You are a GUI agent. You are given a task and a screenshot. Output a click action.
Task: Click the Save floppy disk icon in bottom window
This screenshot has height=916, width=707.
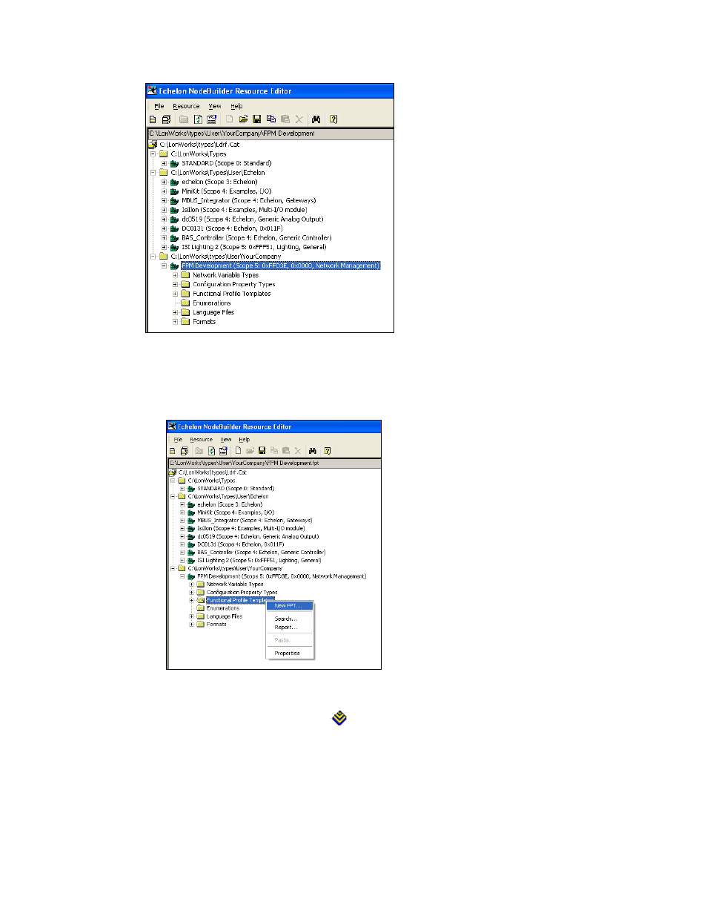point(262,450)
